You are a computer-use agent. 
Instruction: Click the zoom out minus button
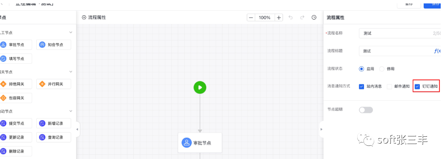(x=251, y=17)
